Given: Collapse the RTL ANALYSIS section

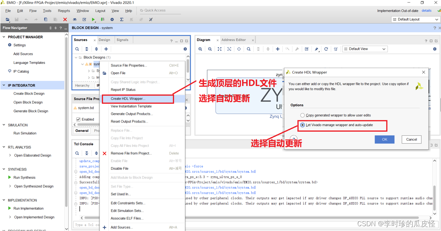Looking at the screenshot, I should click(4, 147).
